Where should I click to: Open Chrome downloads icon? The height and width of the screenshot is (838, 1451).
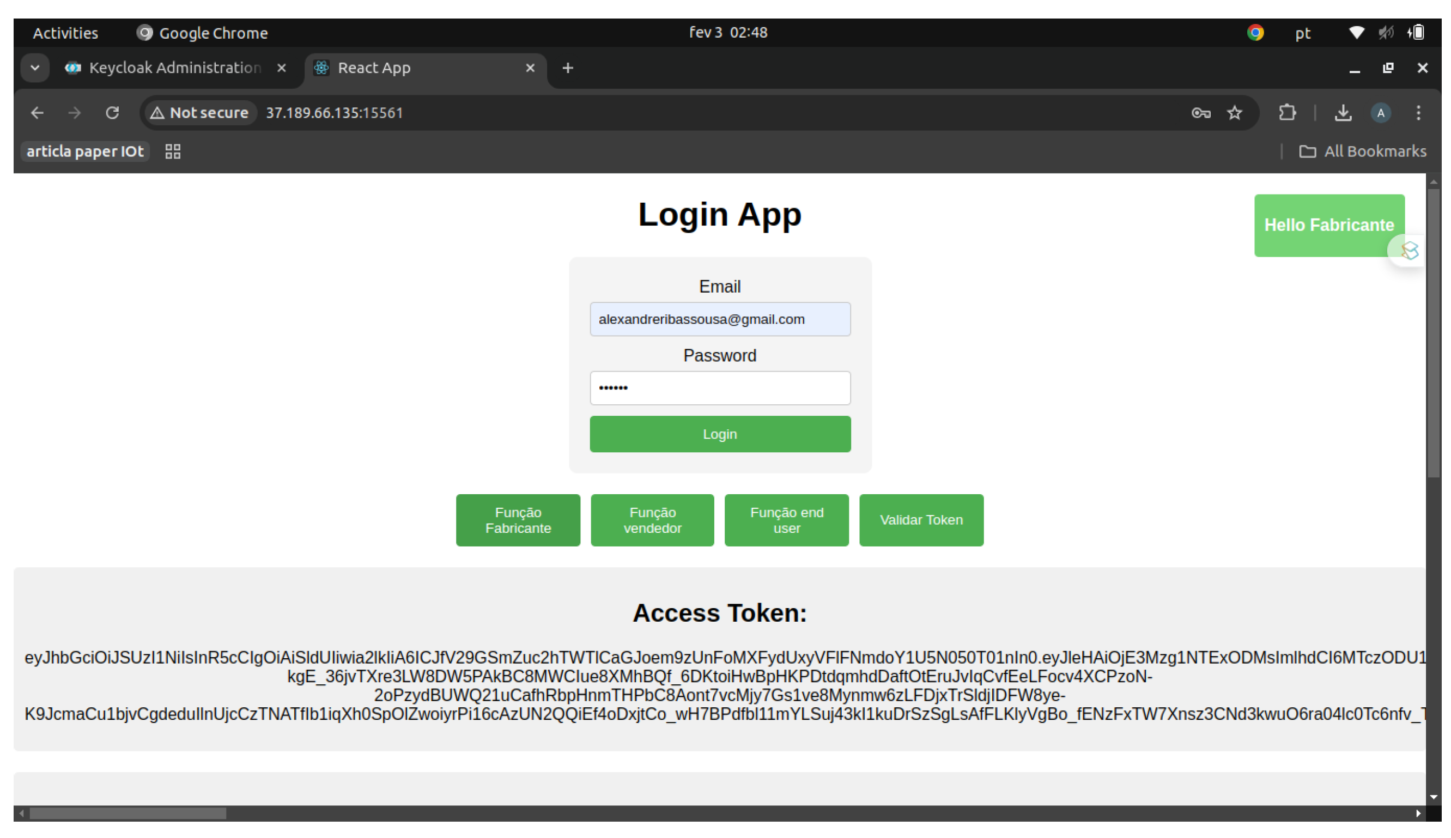[1342, 113]
